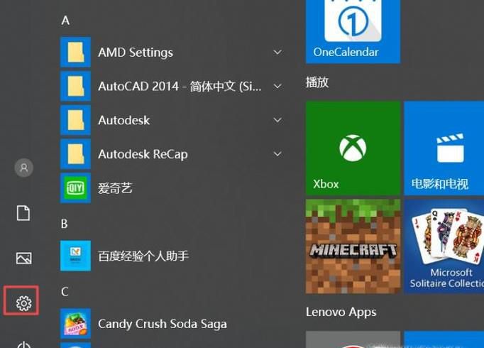Image resolution: width=484 pixels, height=348 pixels.
Task: Open Documents from the sidebar icon
Action: click(x=23, y=213)
